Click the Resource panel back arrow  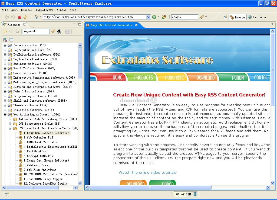pyautogui.click(x=5, y=31)
